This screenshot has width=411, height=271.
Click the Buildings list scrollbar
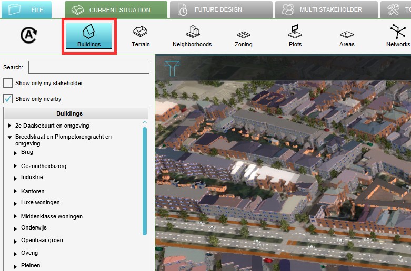tap(145, 179)
